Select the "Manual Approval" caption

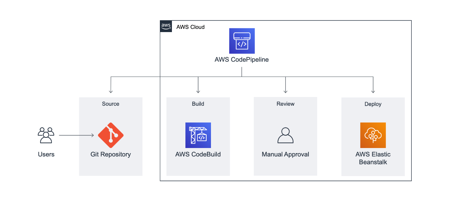click(x=285, y=155)
